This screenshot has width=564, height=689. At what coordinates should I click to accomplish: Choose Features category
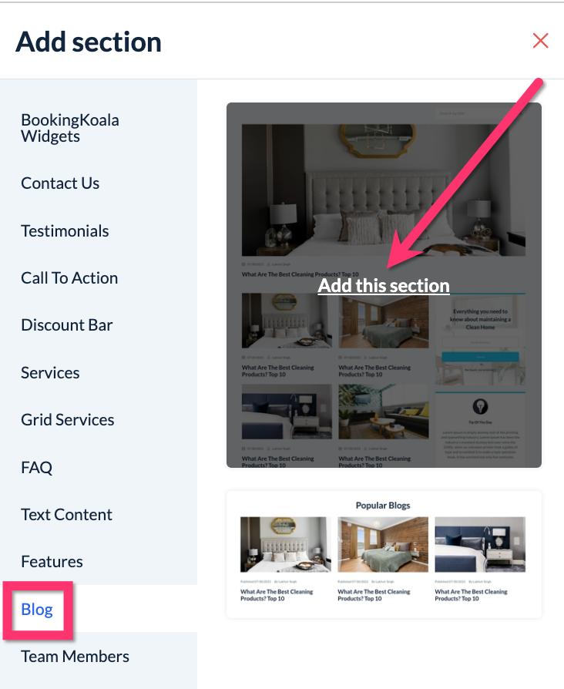[x=52, y=562]
